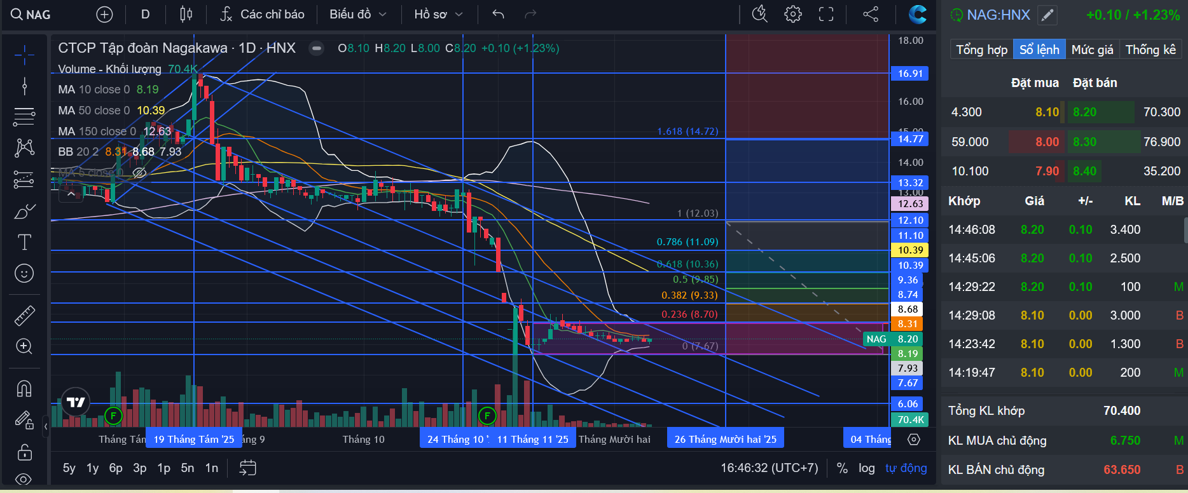Screen dimensions: 1188x493
Task: Switch to the Sổ lệnh tab
Action: coord(1039,50)
